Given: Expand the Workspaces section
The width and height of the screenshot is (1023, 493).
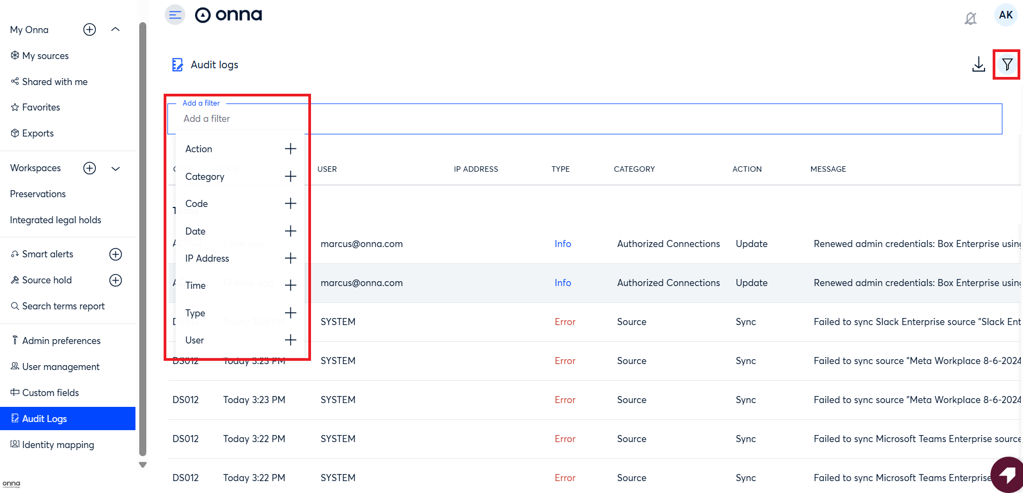Looking at the screenshot, I should pyautogui.click(x=115, y=168).
